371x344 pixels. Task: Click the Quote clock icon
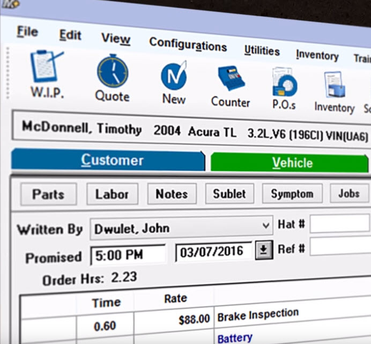point(112,73)
